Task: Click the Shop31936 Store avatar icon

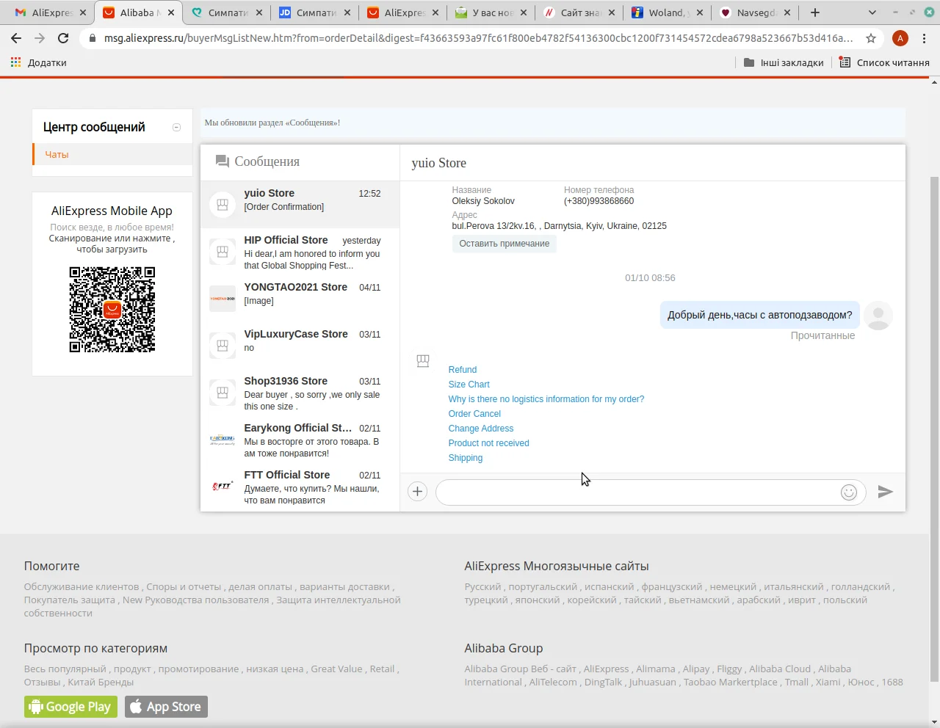Action: 223,393
